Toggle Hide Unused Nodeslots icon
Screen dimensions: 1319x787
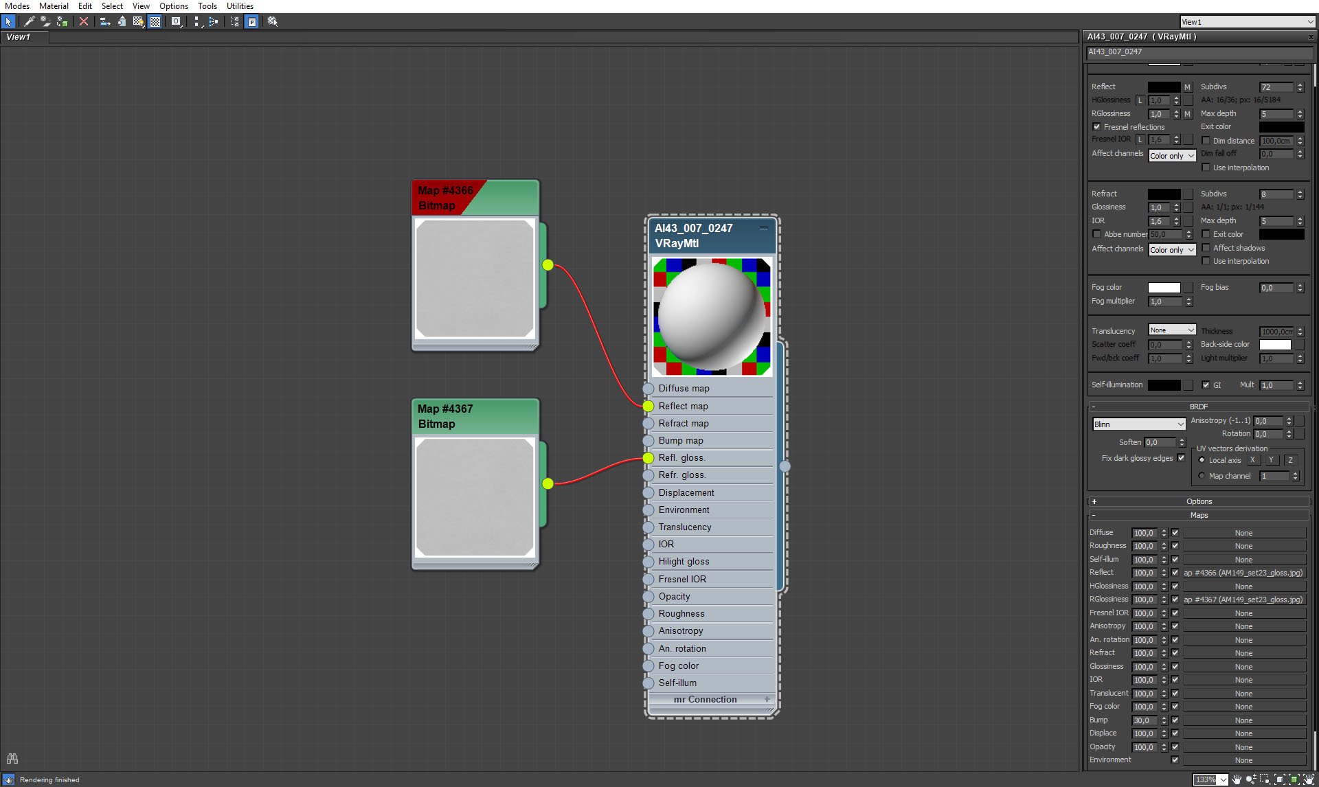tap(122, 22)
